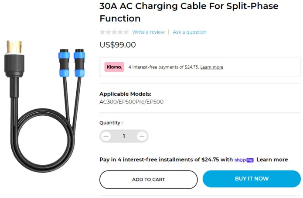Select the fifth rating star

126,32
